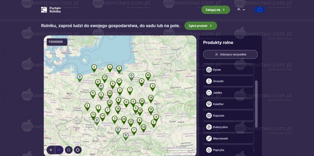Toggle the Gruszki product filter

pyautogui.click(x=228, y=81)
